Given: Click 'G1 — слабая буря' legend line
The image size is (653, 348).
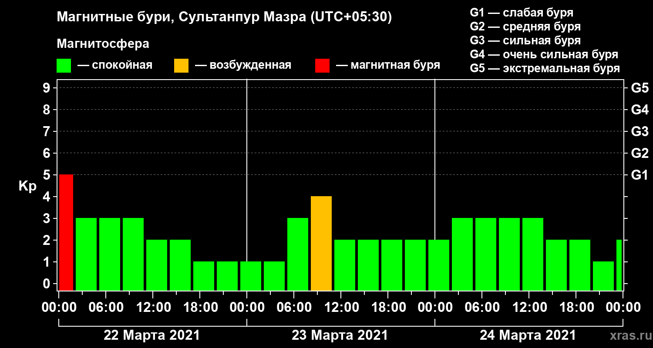Looking at the screenshot, I should click(522, 12).
